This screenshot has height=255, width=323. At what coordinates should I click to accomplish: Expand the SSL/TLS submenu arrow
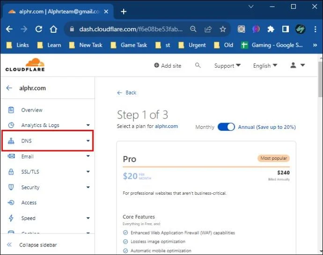(x=88, y=171)
